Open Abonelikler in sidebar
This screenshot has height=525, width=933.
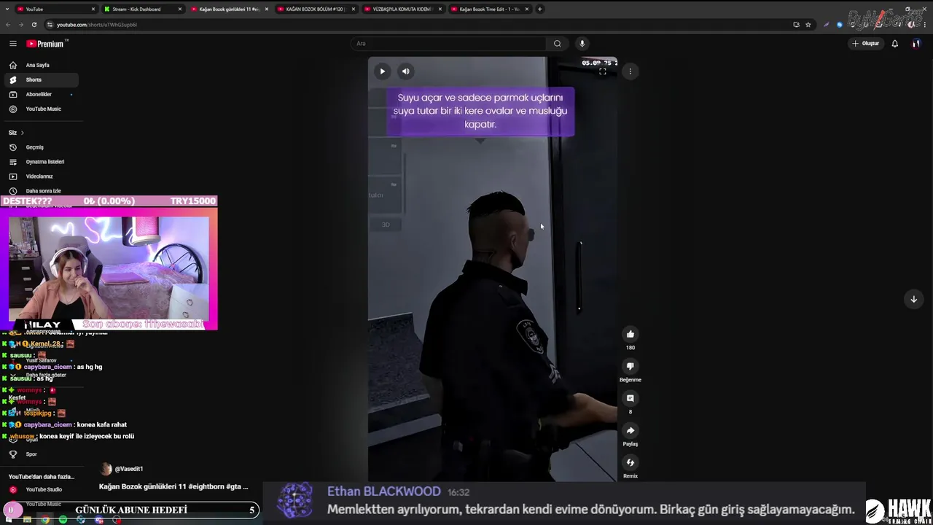pyautogui.click(x=40, y=94)
